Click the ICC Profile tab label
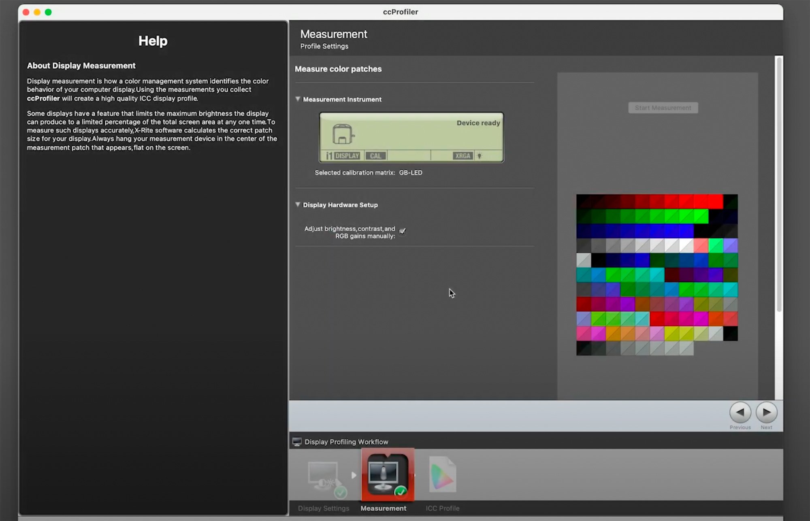This screenshot has height=521, width=810. click(442, 508)
